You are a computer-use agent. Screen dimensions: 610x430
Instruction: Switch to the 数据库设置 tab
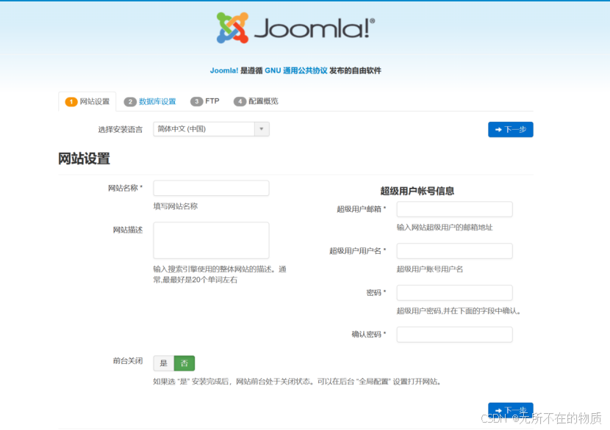[x=150, y=101]
